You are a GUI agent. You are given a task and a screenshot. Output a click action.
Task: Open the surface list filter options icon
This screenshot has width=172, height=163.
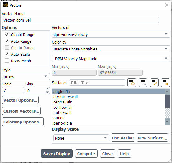(143, 83)
